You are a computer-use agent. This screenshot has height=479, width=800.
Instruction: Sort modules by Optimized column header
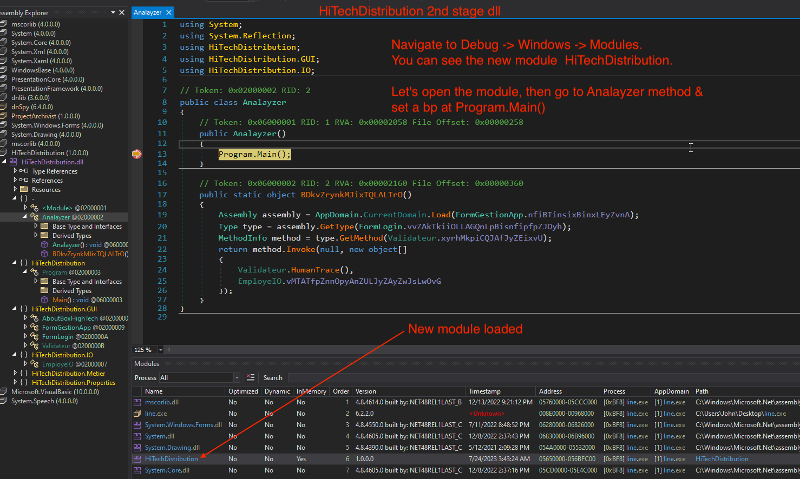[243, 391]
